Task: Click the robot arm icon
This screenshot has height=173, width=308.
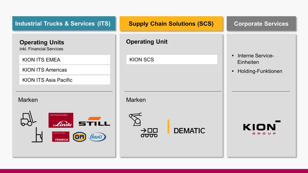Action: pos(135,119)
